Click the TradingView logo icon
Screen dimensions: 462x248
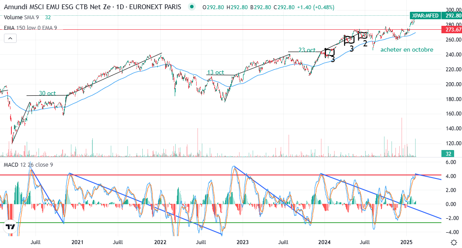(11, 227)
